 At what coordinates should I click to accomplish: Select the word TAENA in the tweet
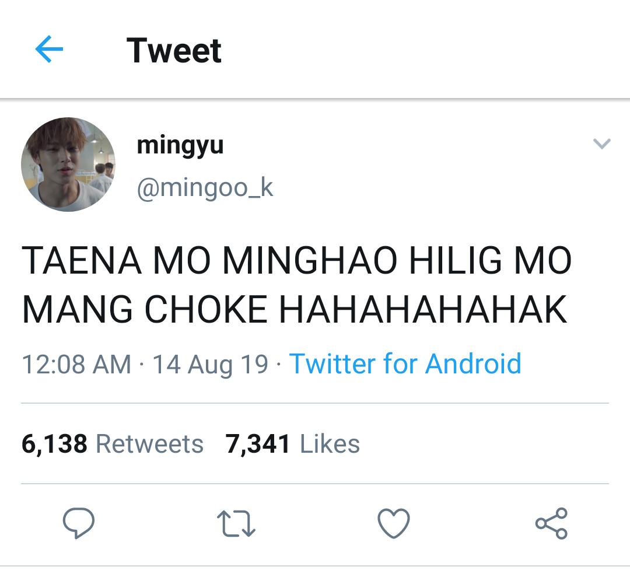point(82,260)
